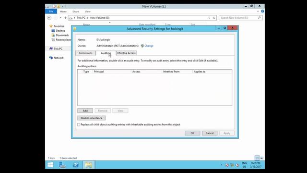Open Explorer help via question mark icon

tap(262, 12)
